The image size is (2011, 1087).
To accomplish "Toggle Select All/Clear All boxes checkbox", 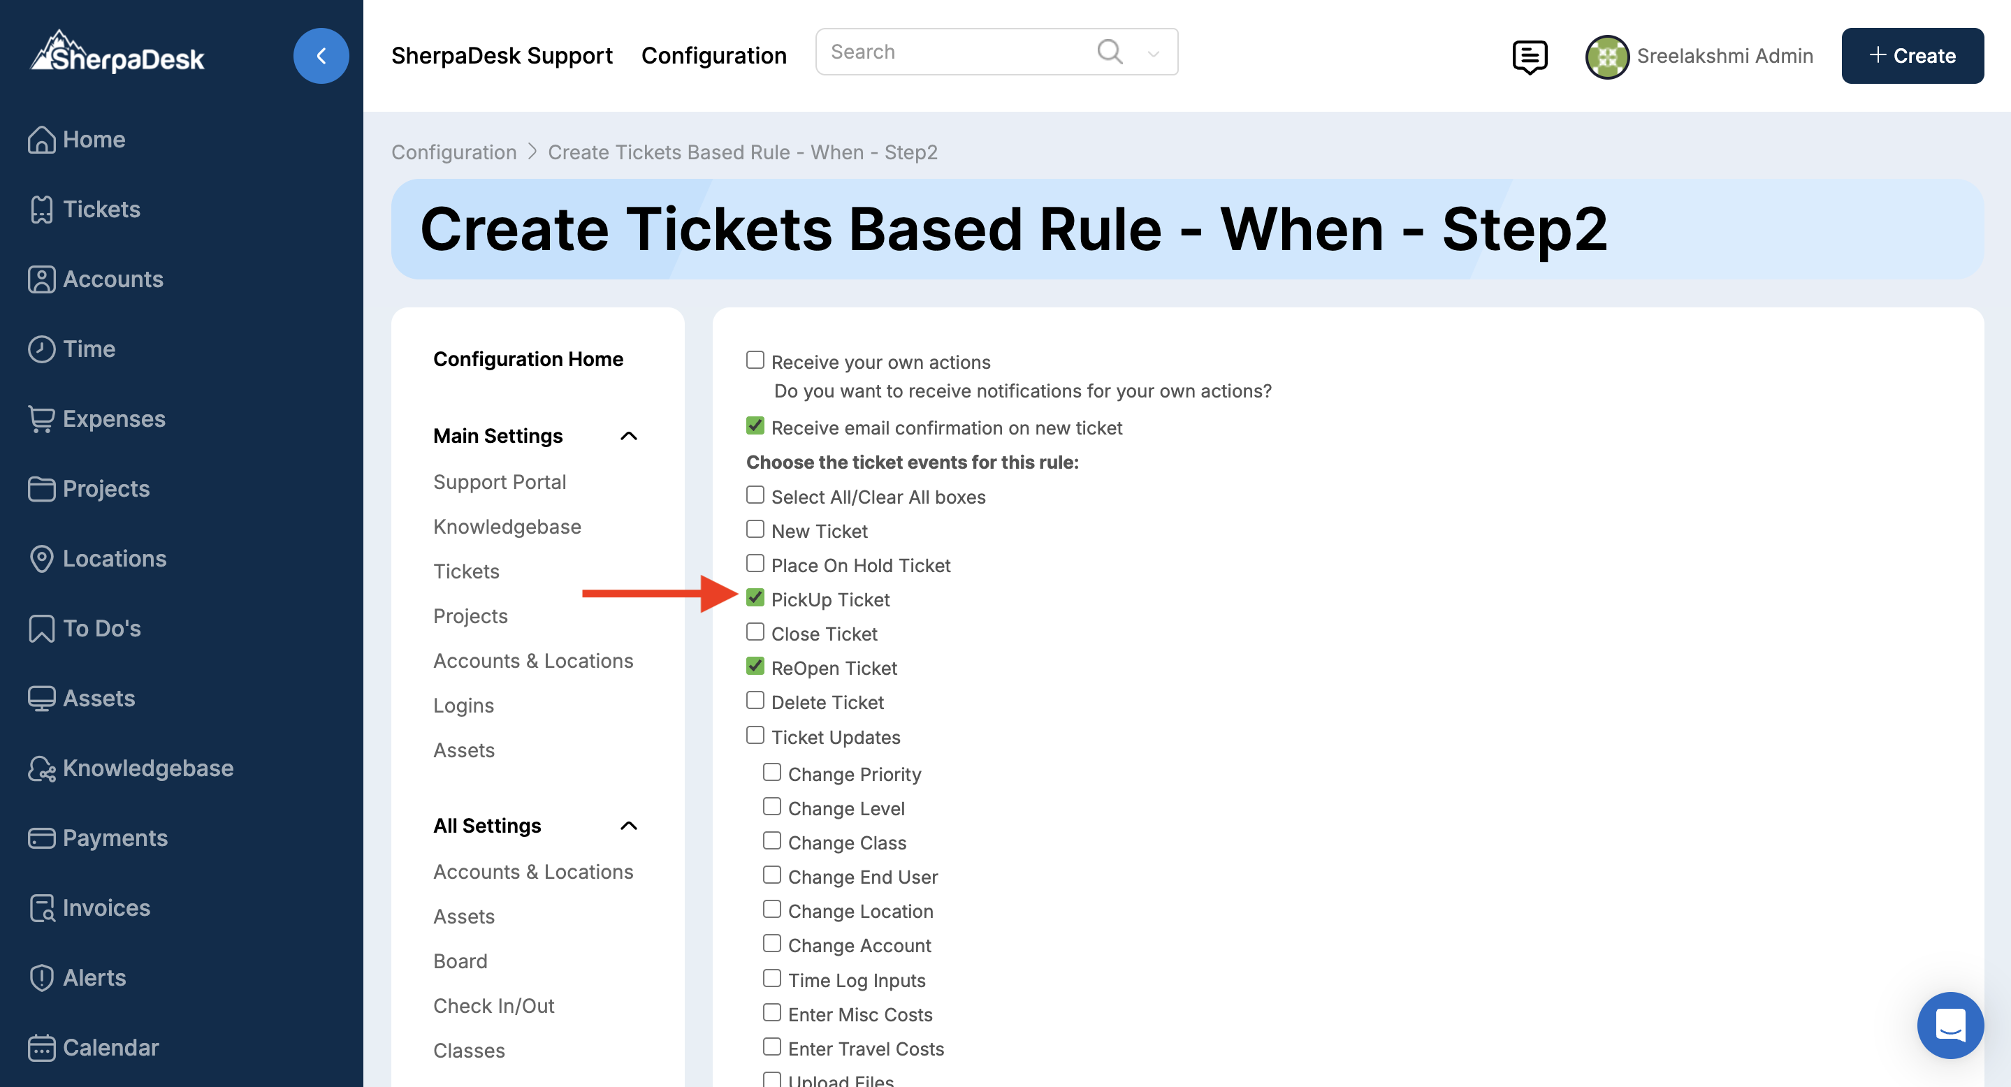I will [755, 495].
